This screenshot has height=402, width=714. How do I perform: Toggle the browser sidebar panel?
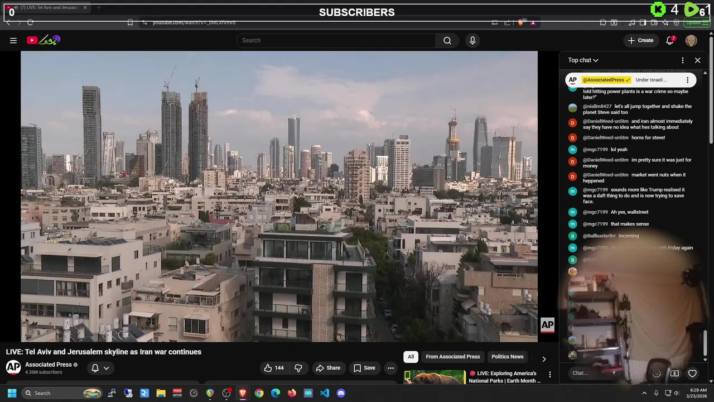[x=643, y=22]
